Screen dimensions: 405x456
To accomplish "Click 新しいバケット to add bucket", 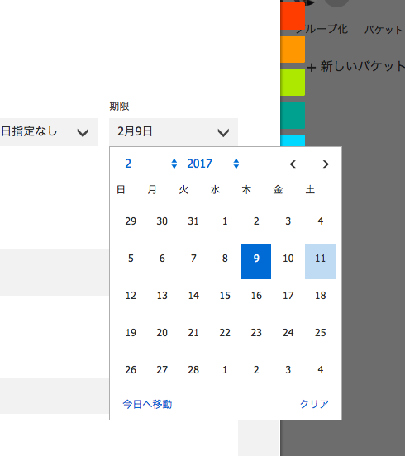I will coord(356,67).
